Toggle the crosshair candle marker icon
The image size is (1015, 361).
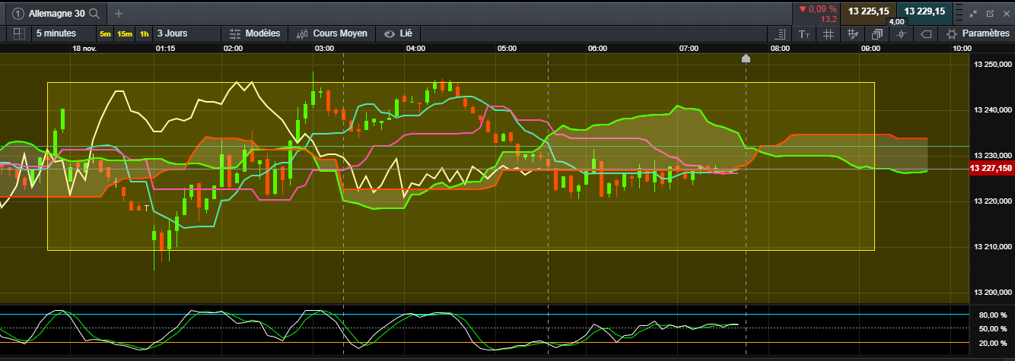tap(901, 34)
